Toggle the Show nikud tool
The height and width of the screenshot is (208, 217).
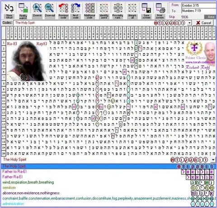click(9, 11)
